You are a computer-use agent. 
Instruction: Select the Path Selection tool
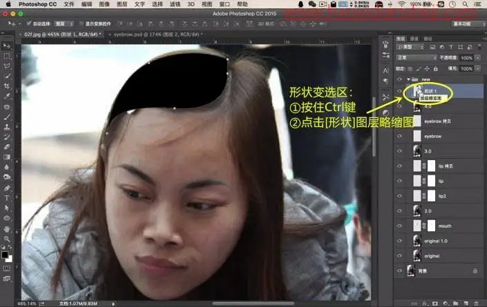(x=6, y=208)
